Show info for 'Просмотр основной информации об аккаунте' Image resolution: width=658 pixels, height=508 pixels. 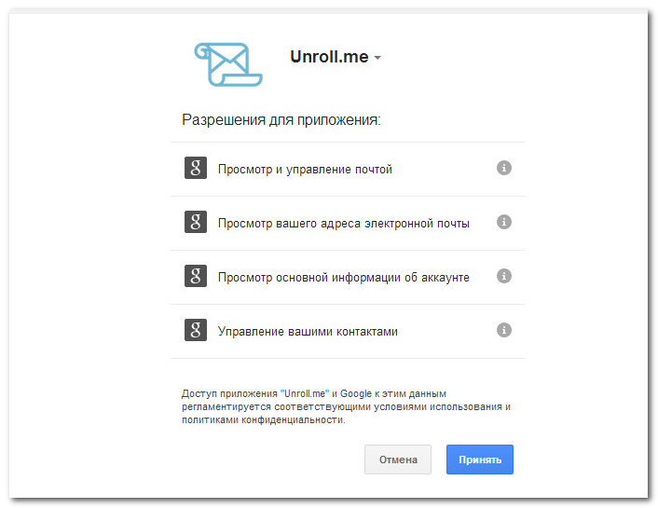click(x=504, y=276)
